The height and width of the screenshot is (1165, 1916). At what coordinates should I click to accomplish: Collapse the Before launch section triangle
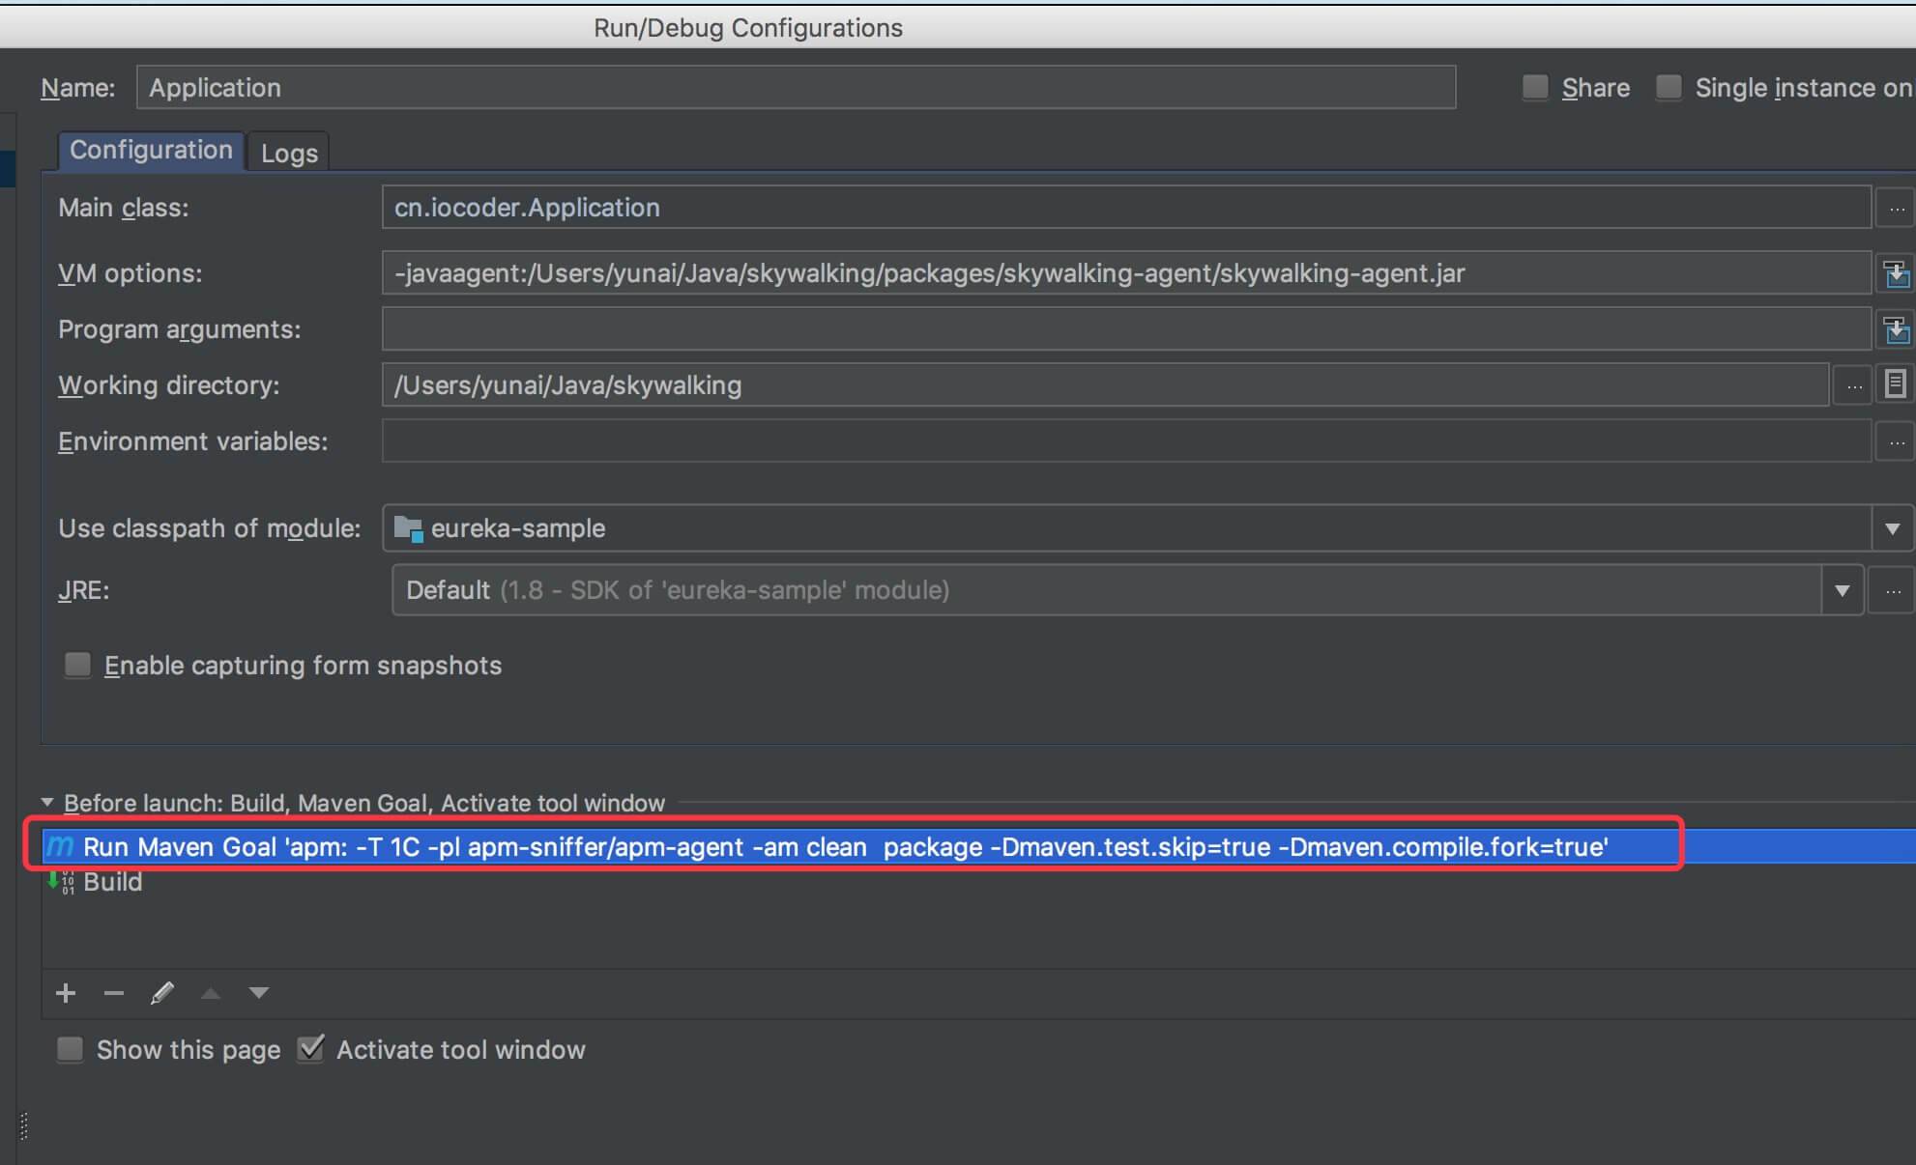[x=47, y=803]
